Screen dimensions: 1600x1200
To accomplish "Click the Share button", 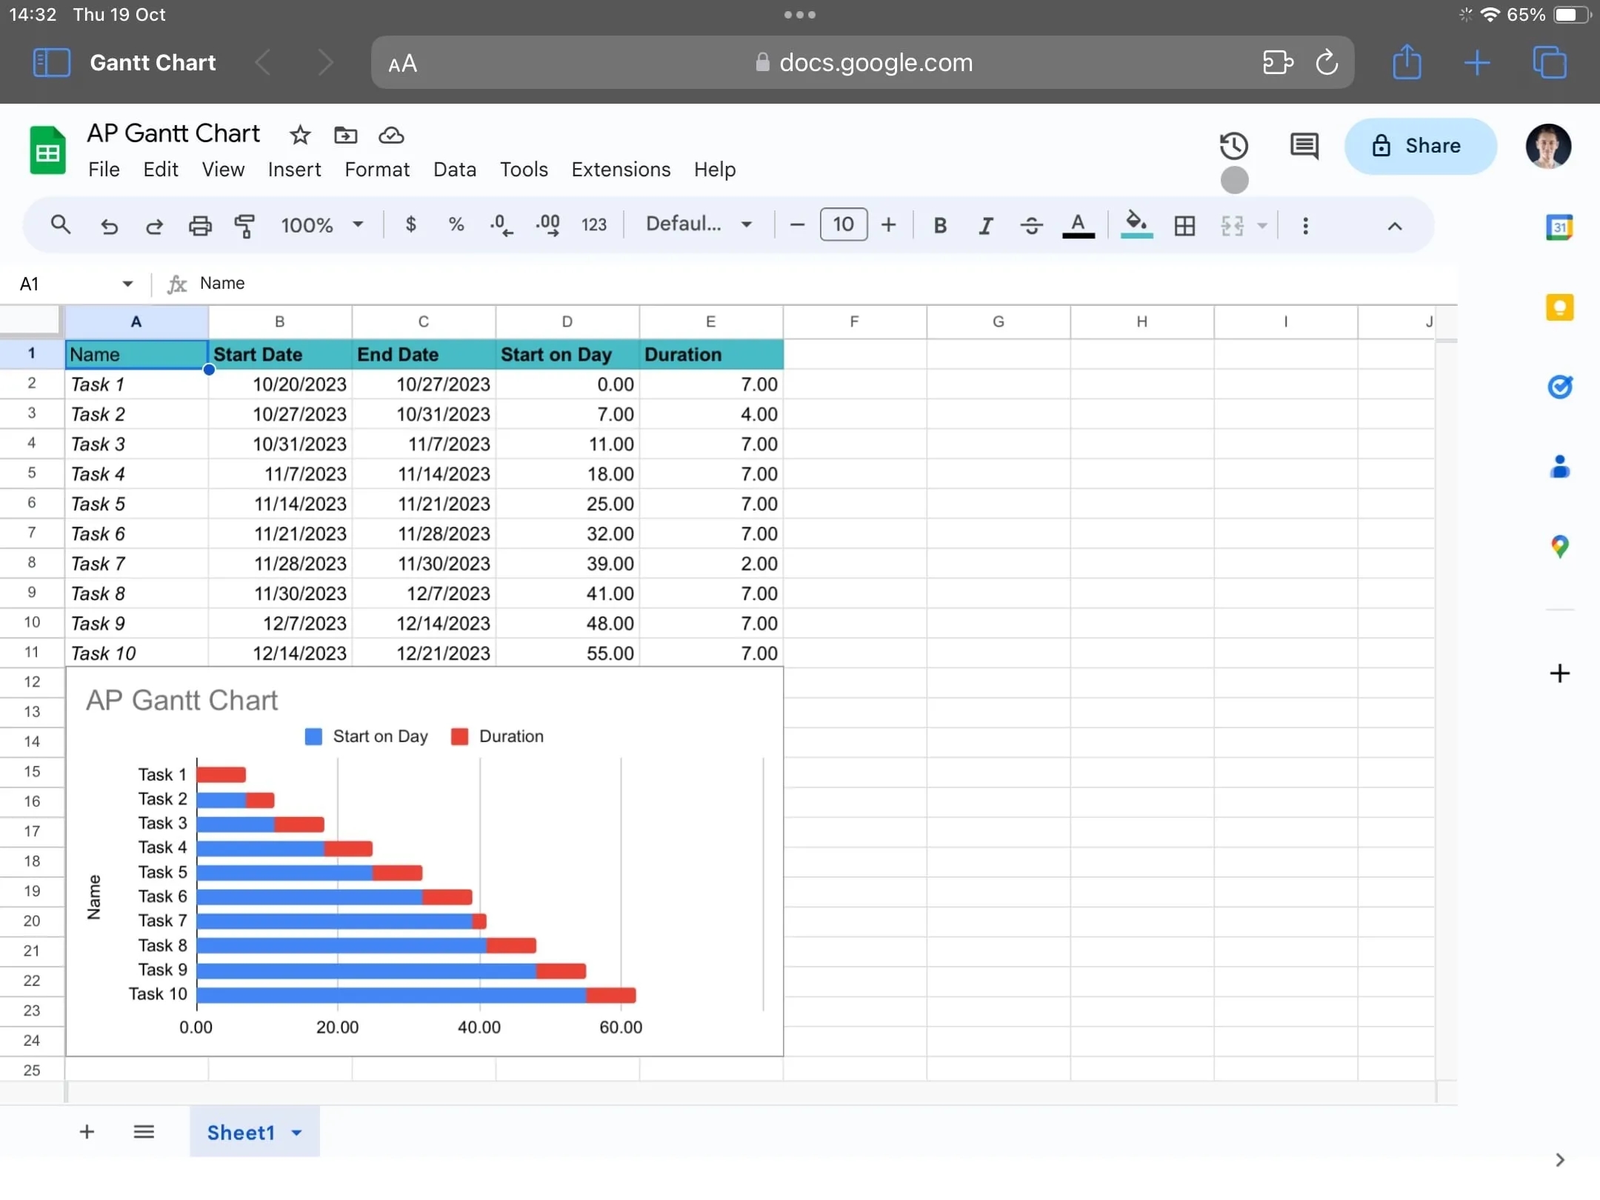I will pos(1421,146).
